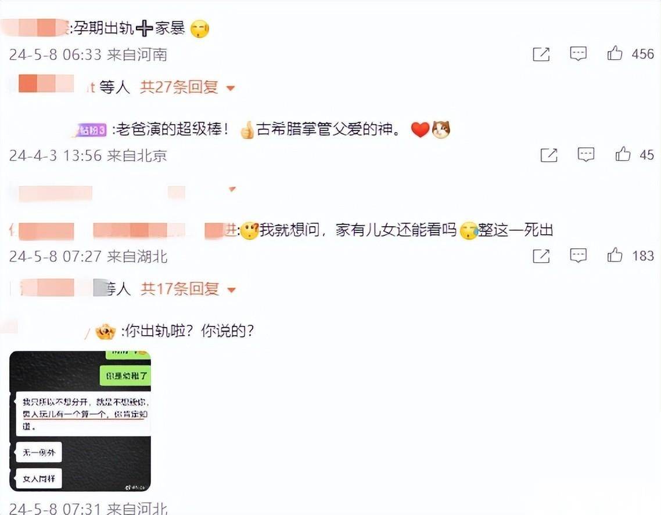The width and height of the screenshot is (661, 515).
Task: Open the chat screenshot image attachment
Action: click(80, 420)
